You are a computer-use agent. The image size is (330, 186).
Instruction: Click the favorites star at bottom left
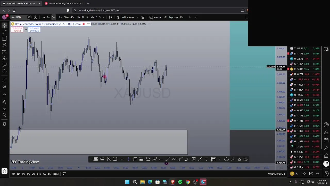[4, 171]
